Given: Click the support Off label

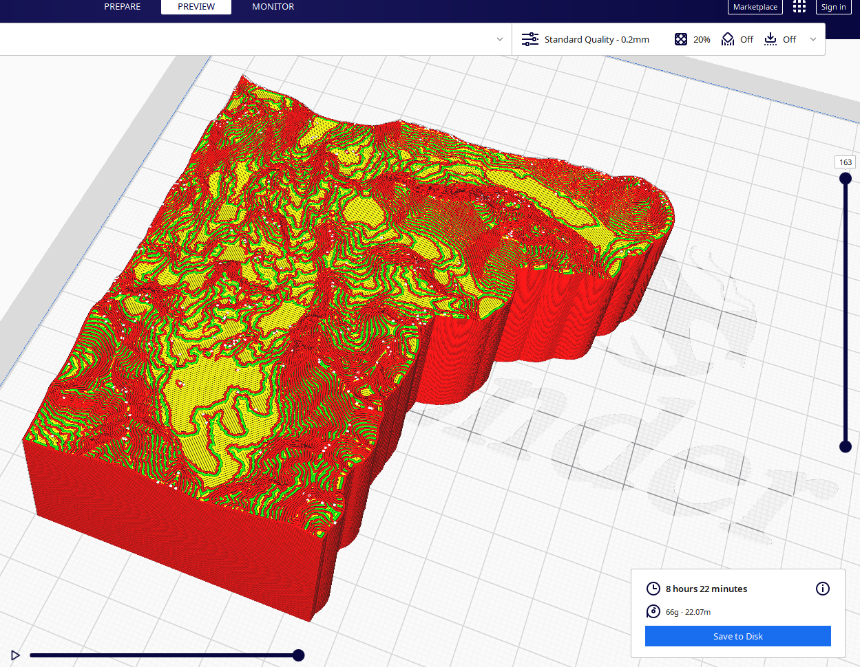Looking at the screenshot, I should click(747, 39).
